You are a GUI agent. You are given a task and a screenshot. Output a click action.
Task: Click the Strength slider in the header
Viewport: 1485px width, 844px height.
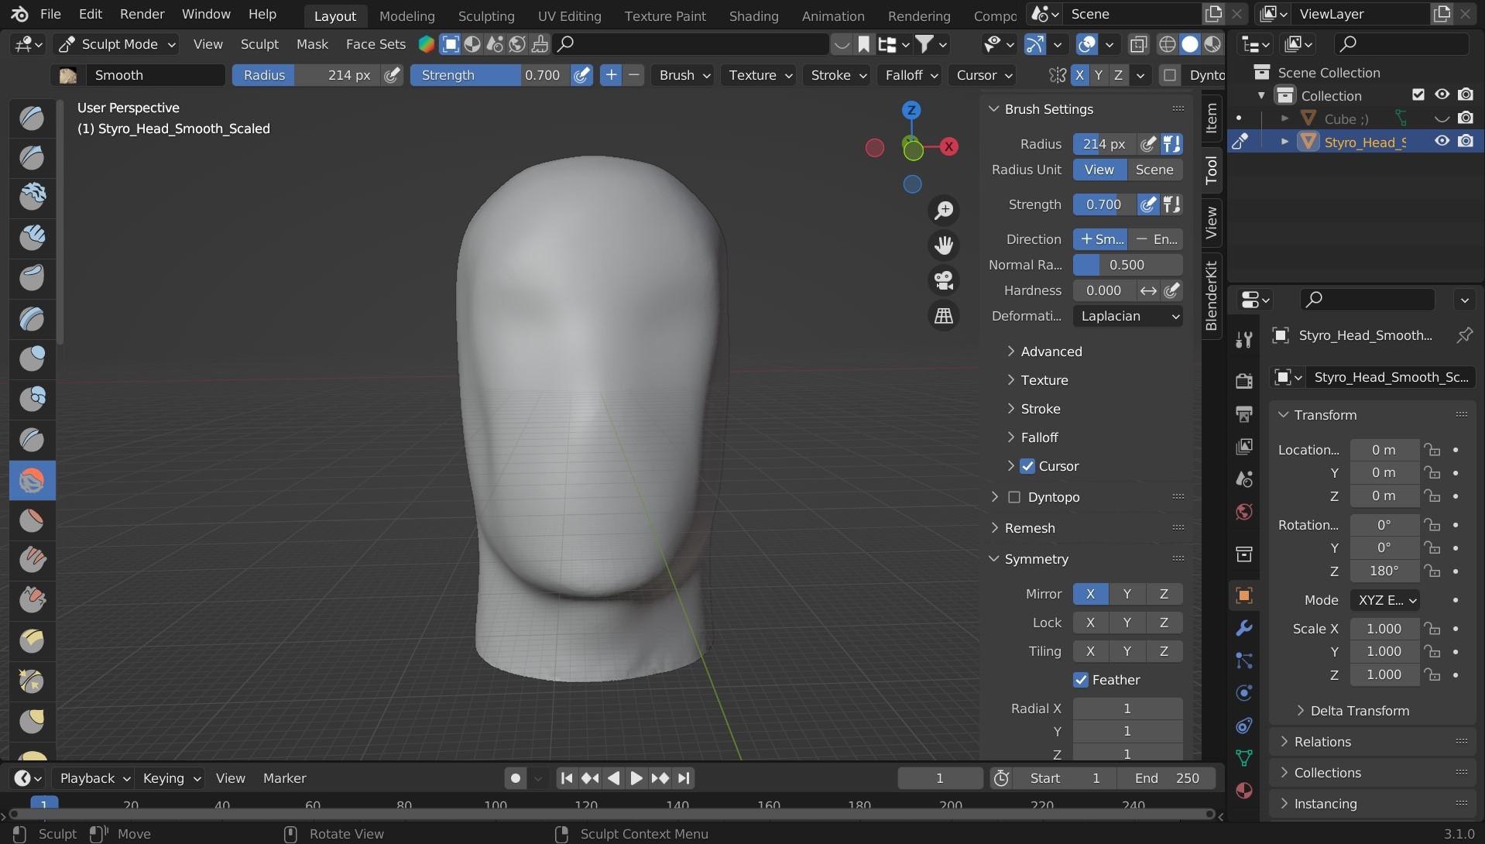[489, 75]
